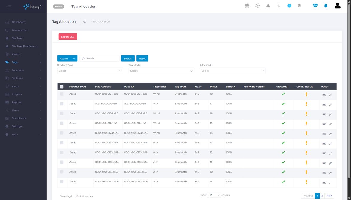Click the Back button

coord(58,7)
